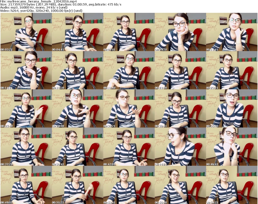Click the Audio mp3 info line
The width and height of the screenshot is (258, 204).
click(34, 8)
